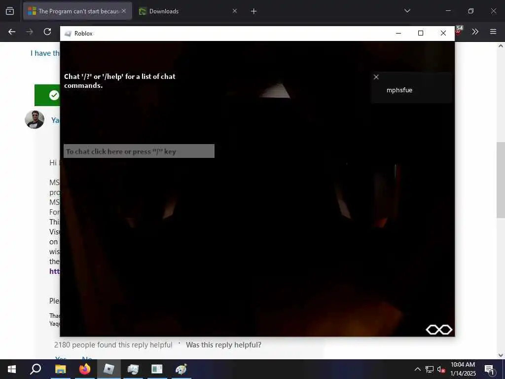Viewport: 505px width, 379px height.
Task: Open the Windows Start menu
Action: [12, 369]
